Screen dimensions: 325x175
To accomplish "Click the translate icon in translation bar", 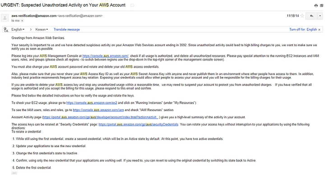I will 6,30.
